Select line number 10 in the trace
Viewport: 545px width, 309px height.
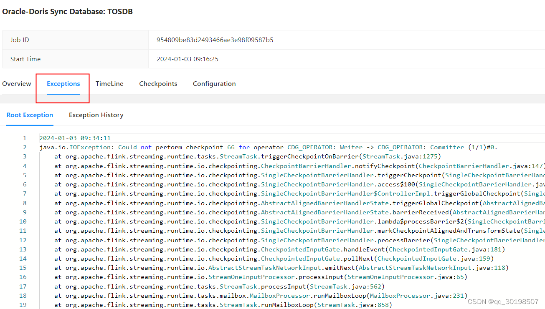23,221
